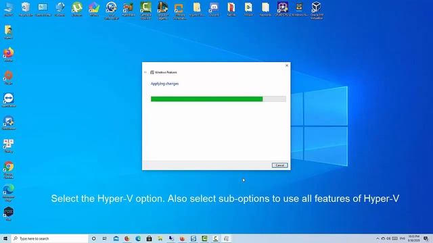Screen dimensions: 433x243
Task: Open Microsoft Edge from the taskbar
Action: tap(138, 238)
